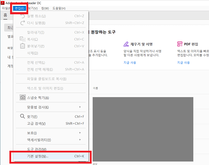The height and width of the screenshot is (165, 209).
Task: Click 지금 사용 link under 채우기 및 서명
Action: click(130, 63)
